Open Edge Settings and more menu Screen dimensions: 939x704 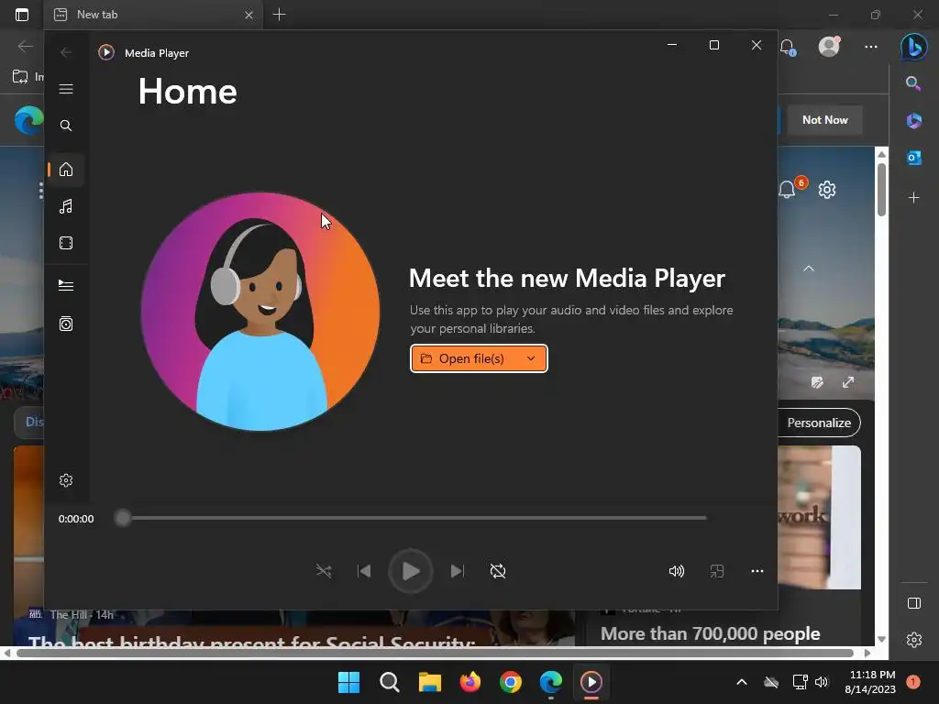pyautogui.click(x=871, y=46)
